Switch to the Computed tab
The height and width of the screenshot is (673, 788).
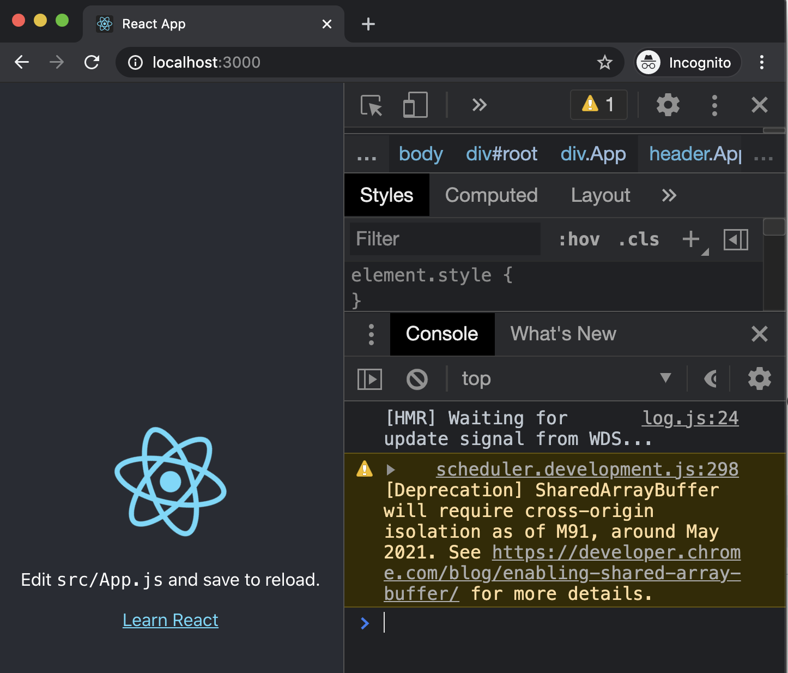[x=491, y=195]
